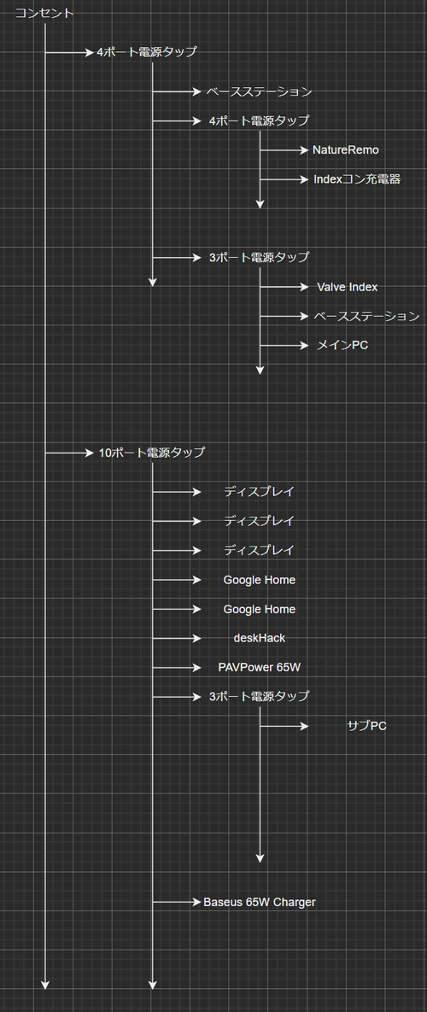Select the ベースステーション right above the nested 4ポート電源タップ
Image resolution: width=427 pixels, height=1012 pixels.
(260, 91)
